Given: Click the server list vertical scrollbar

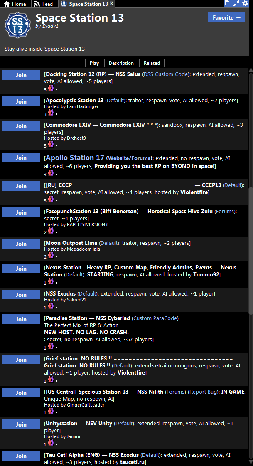Looking at the screenshot, I should pyautogui.click(x=251, y=250).
